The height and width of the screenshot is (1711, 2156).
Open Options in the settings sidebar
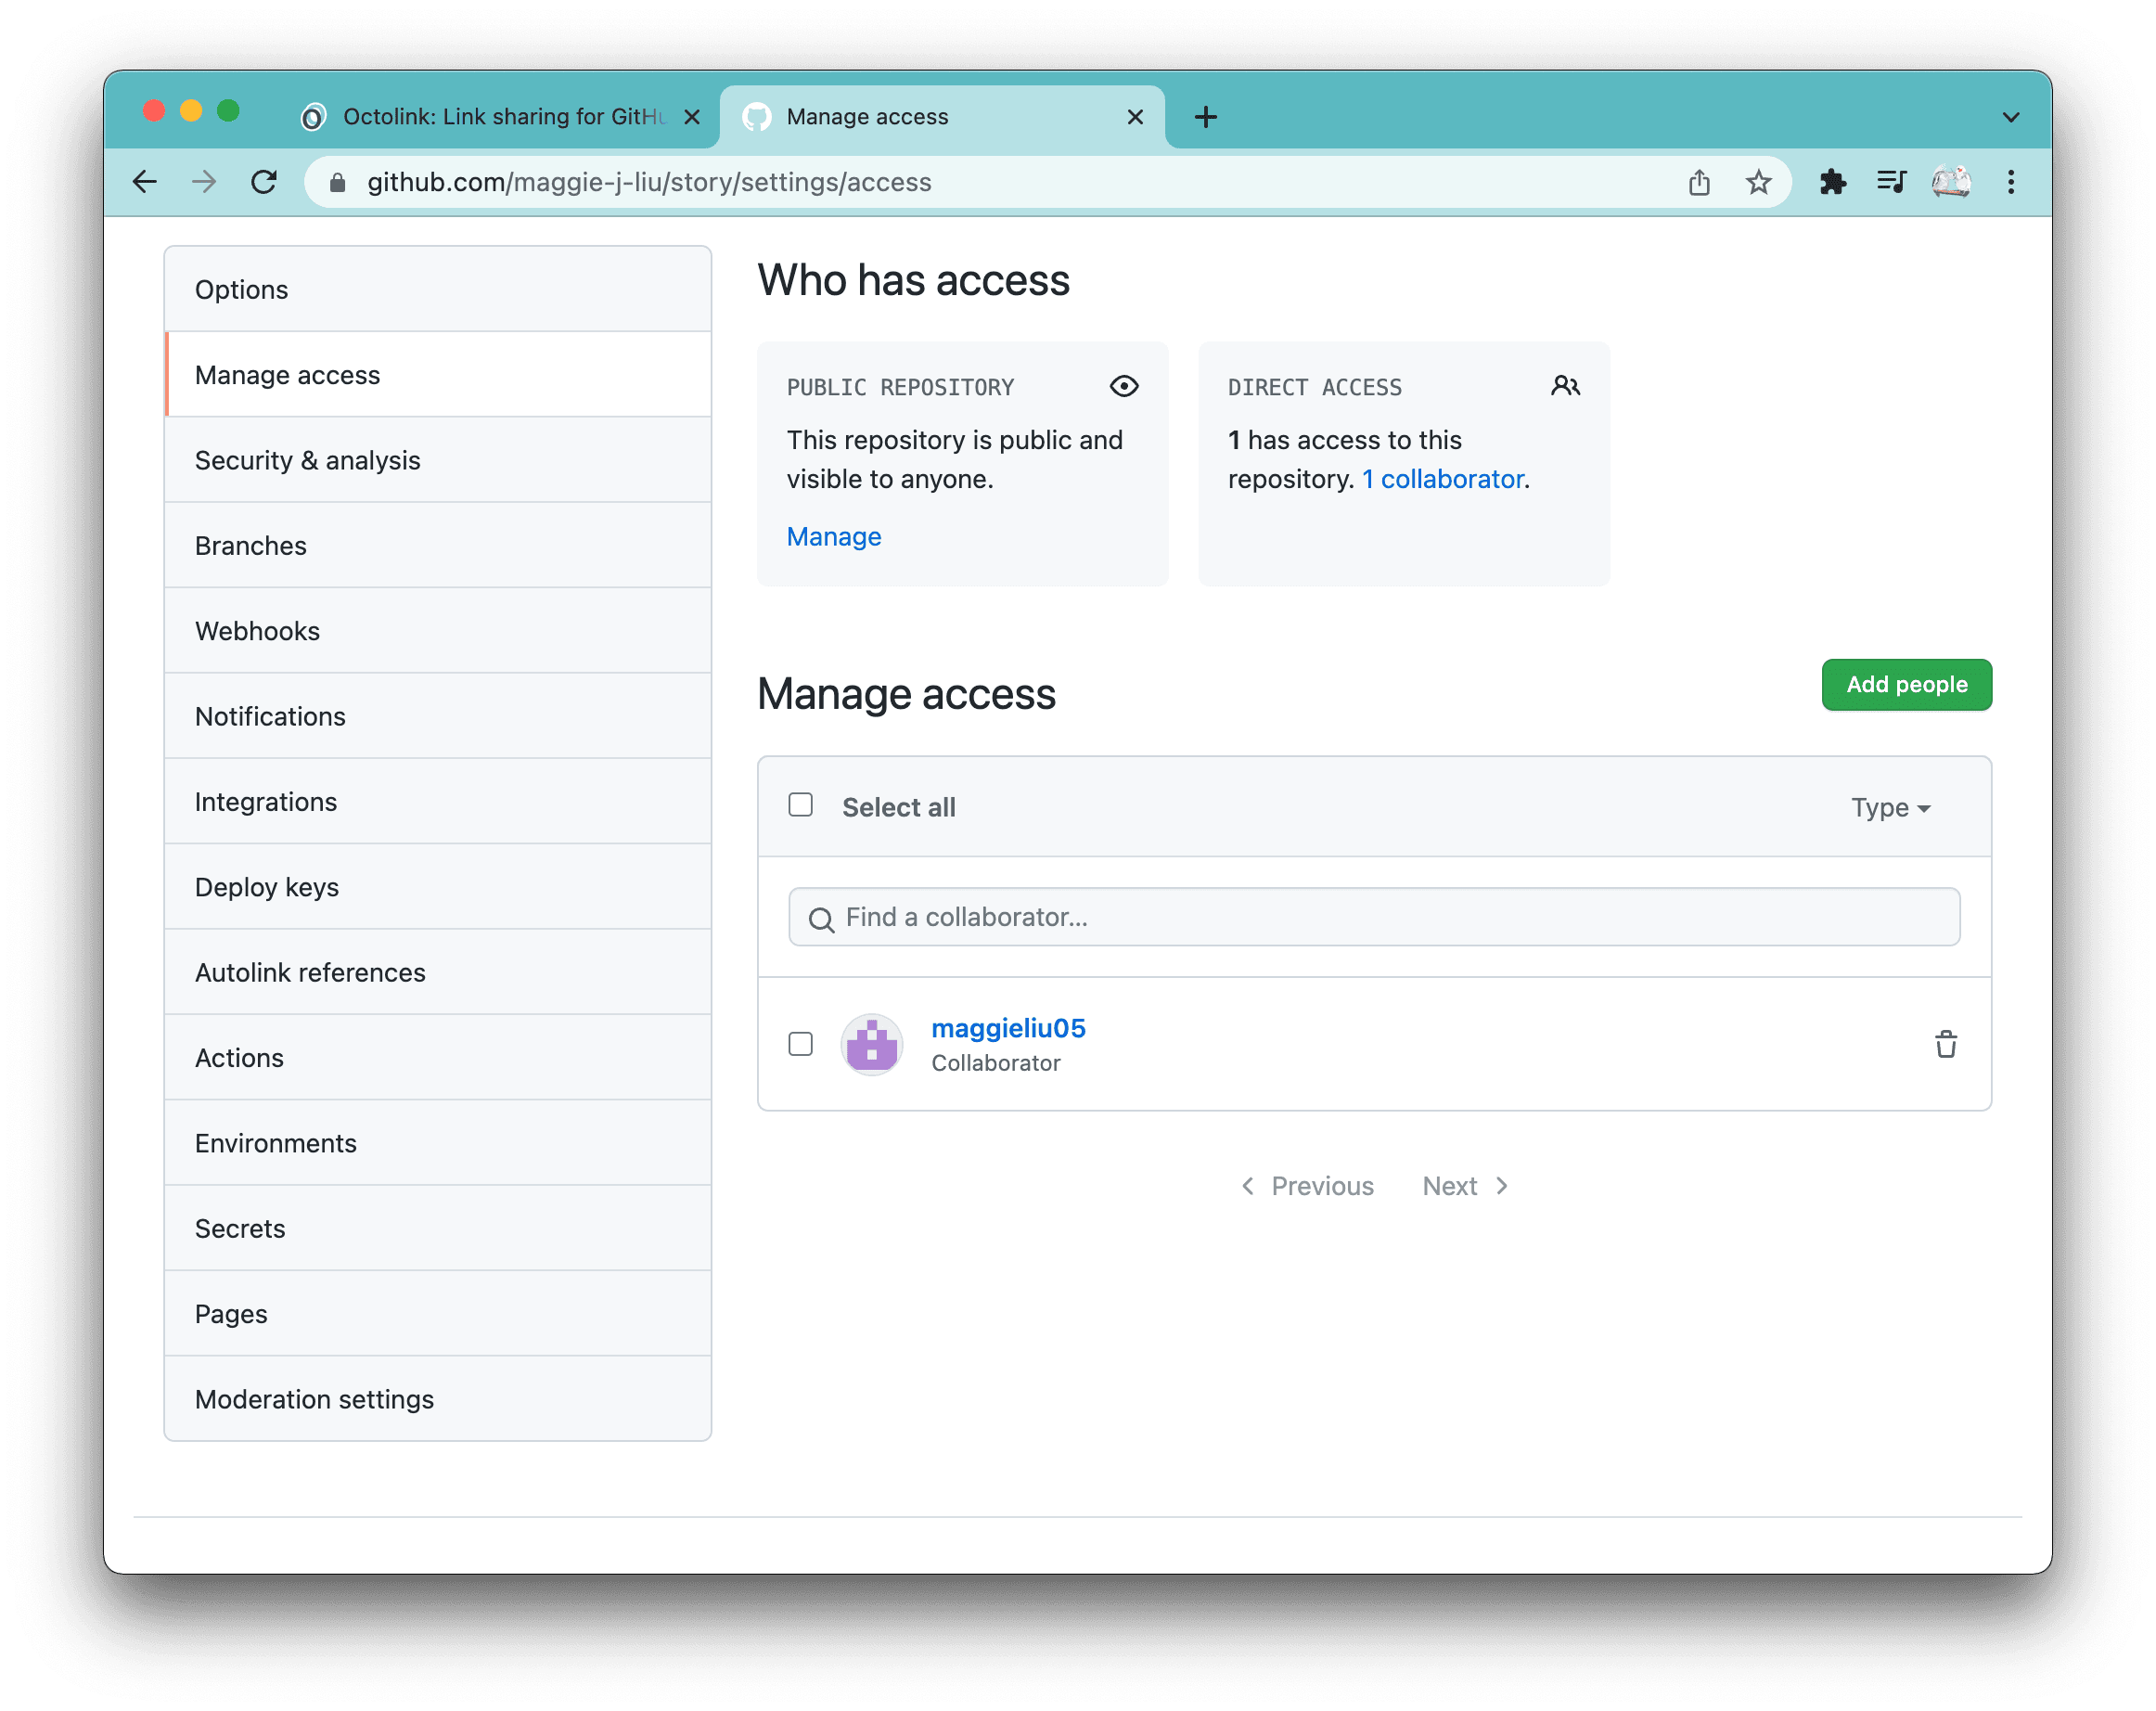click(x=438, y=290)
